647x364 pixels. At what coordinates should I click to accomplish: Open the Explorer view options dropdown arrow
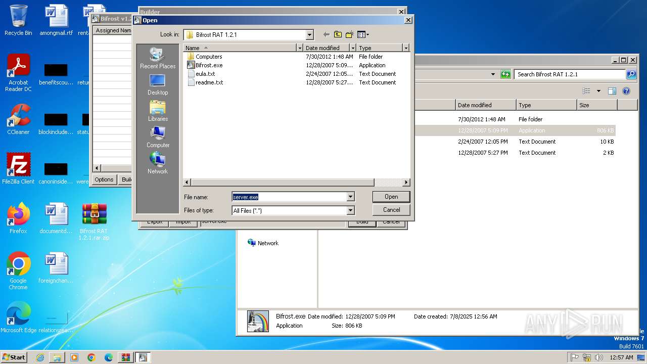click(598, 91)
